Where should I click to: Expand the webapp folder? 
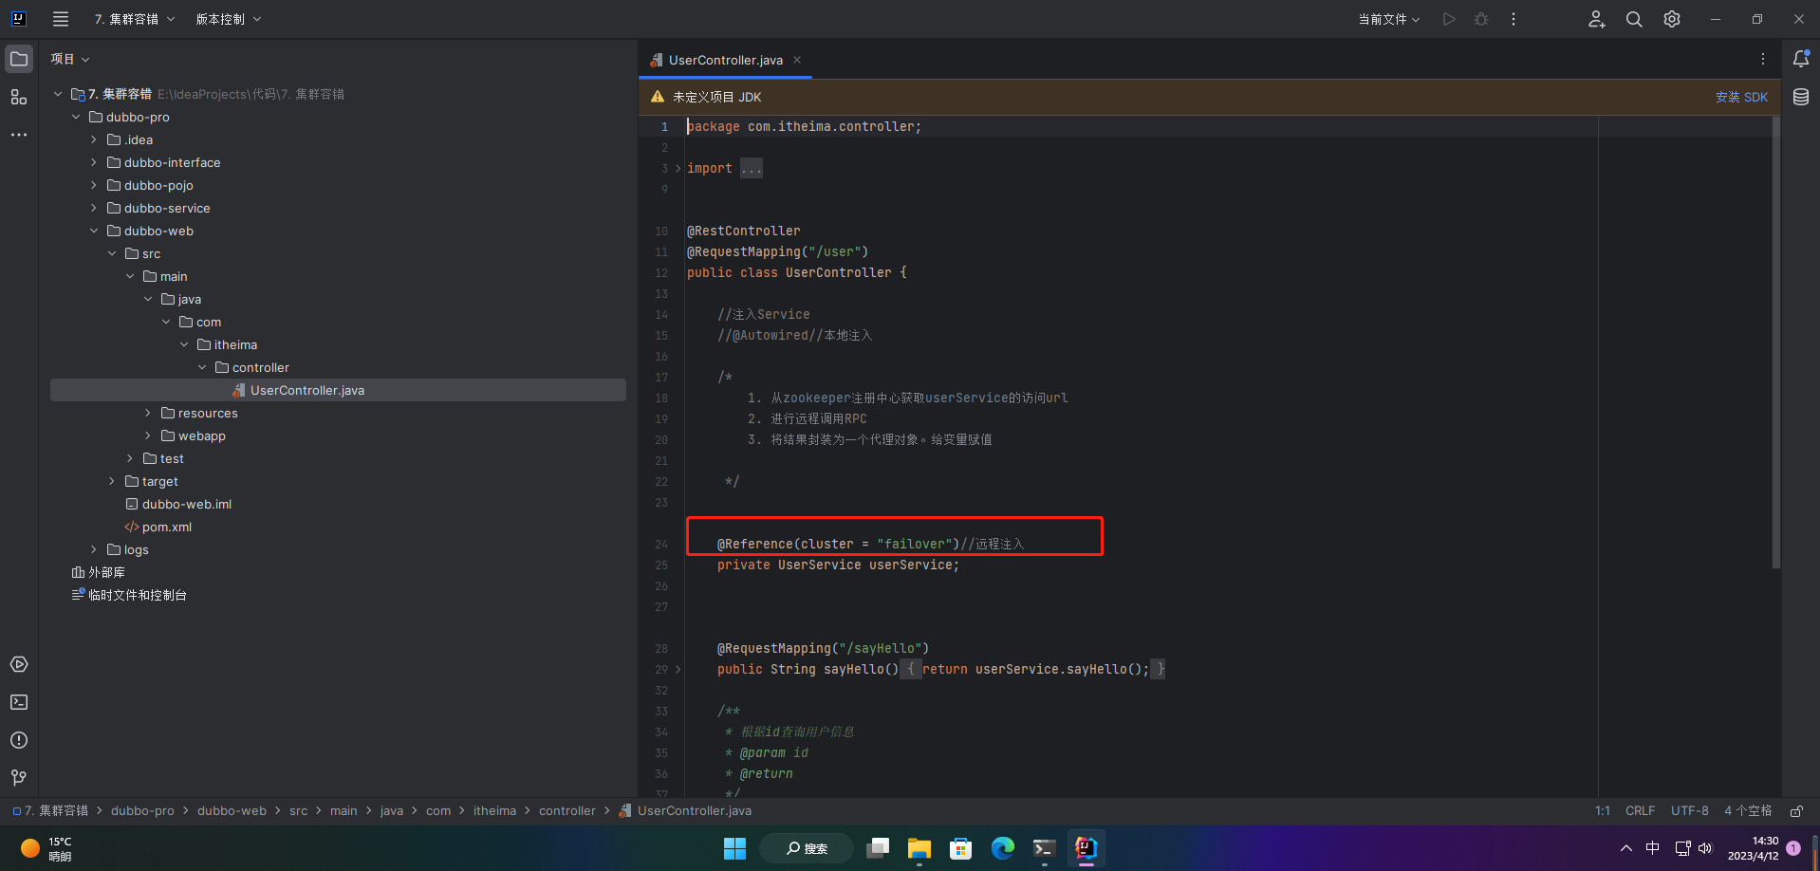point(148,435)
